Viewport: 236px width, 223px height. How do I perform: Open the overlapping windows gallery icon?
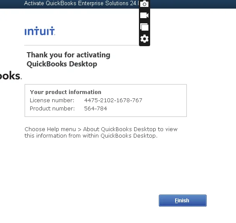click(x=145, y=27)
